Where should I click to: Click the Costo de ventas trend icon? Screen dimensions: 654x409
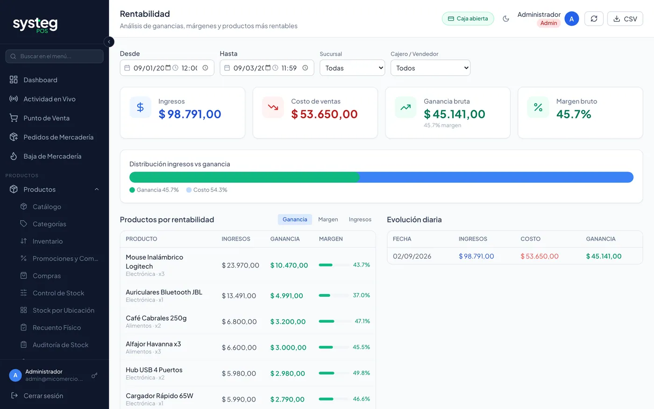(x=273, y=107)
